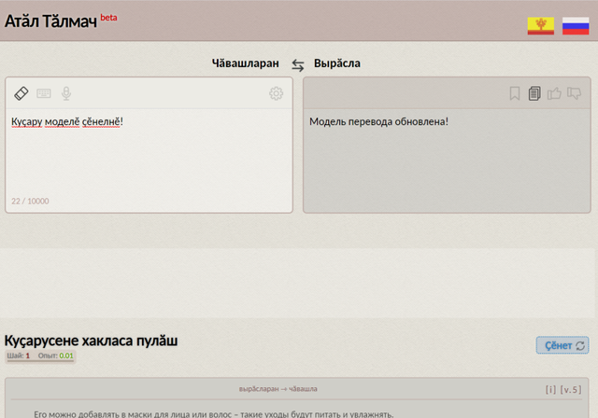Copy the translated text

[534, 93]
